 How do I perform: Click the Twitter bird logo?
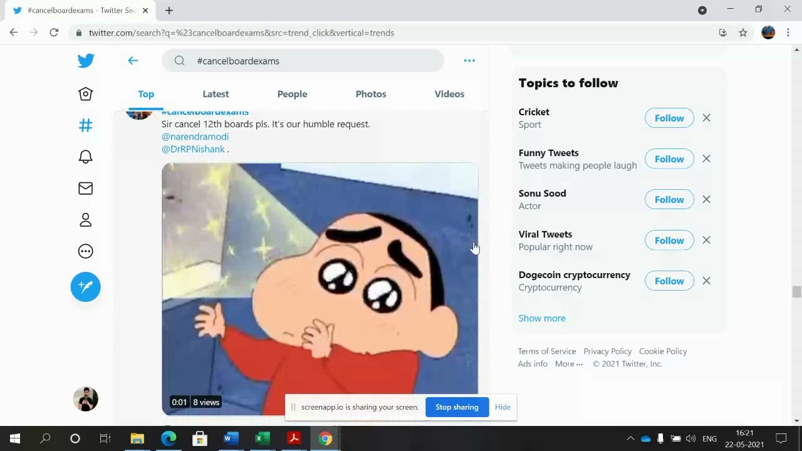pos(86,61)
